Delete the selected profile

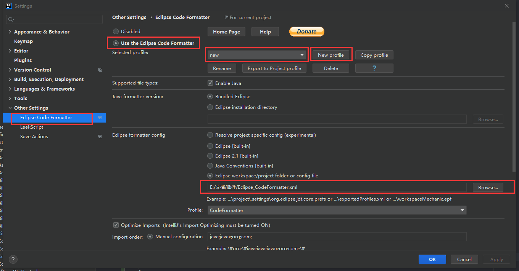tap(331, 68)
